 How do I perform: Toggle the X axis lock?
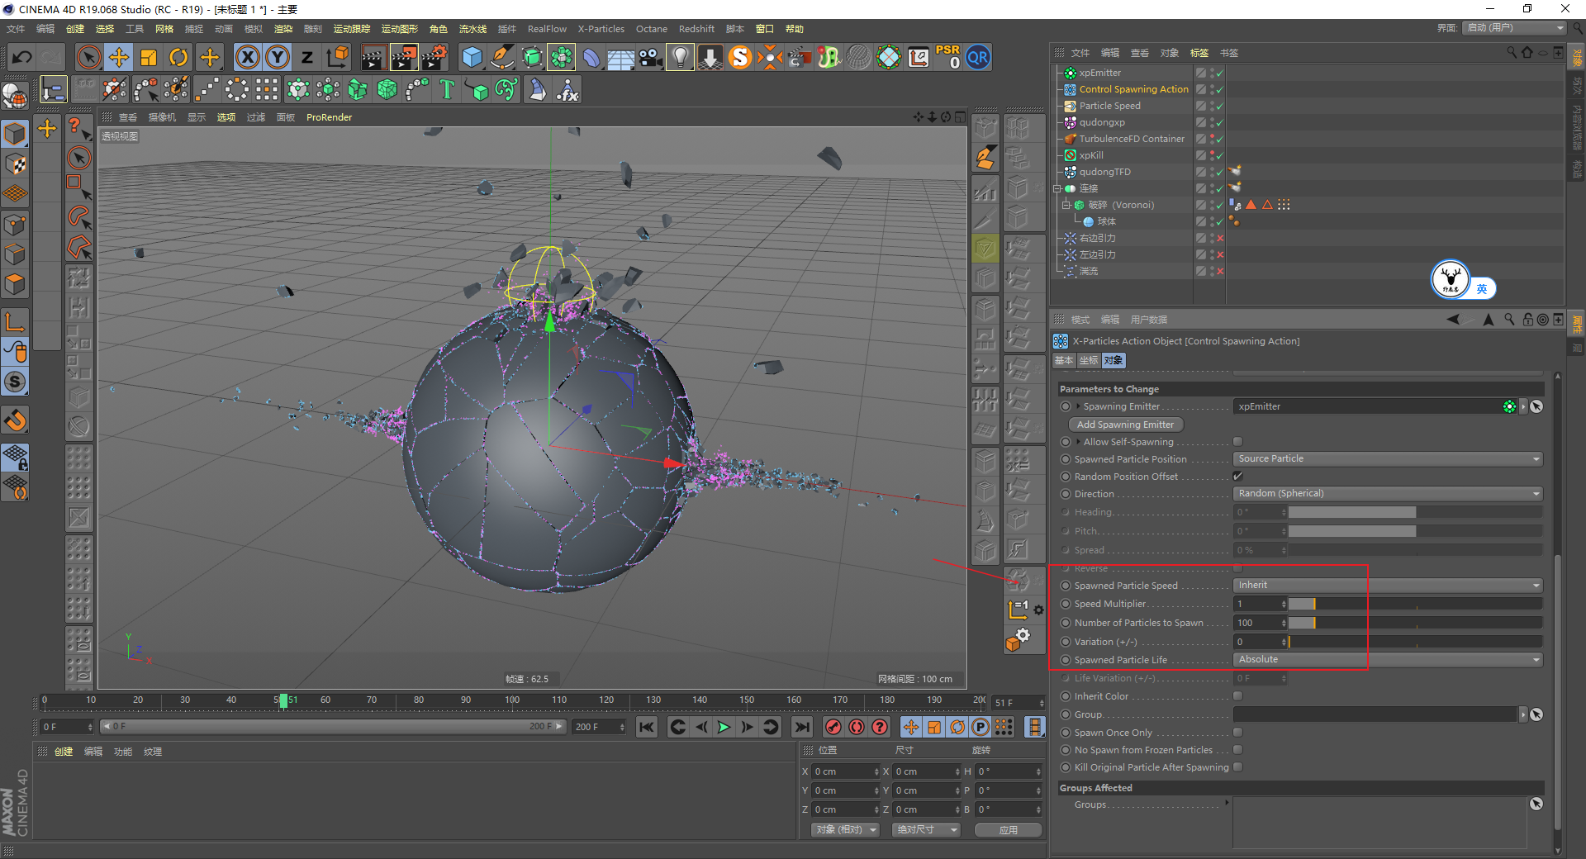pyautogui.click(x=247, y=57)
